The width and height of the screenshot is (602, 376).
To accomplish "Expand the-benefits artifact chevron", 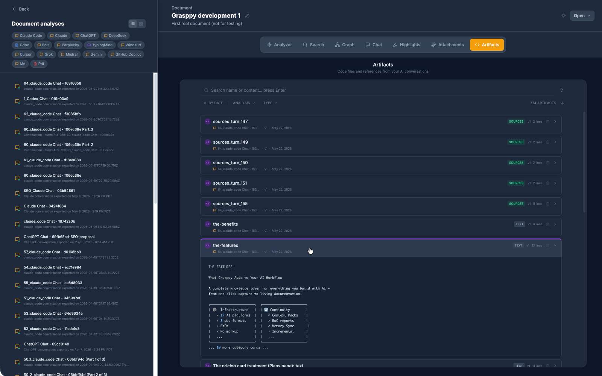I will click(555, 224).
